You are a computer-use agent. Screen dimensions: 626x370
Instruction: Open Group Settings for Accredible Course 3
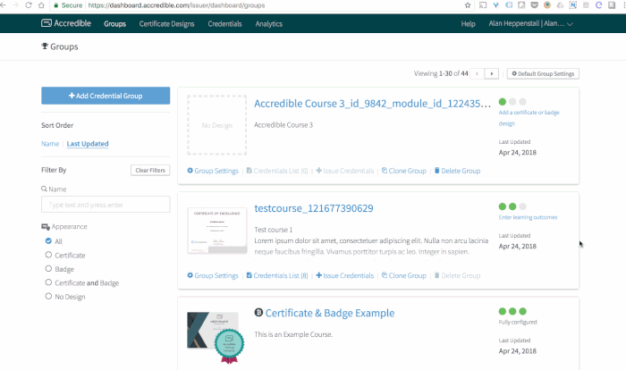pos(213,171)
